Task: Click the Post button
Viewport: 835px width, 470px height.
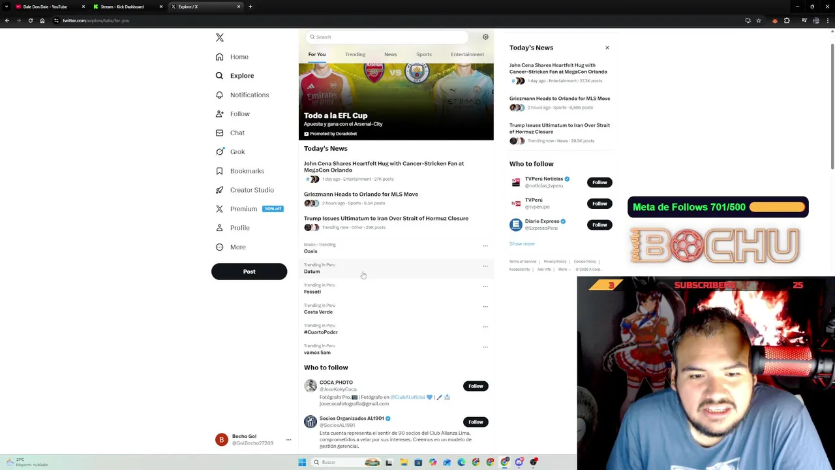Action: [249, 272]
